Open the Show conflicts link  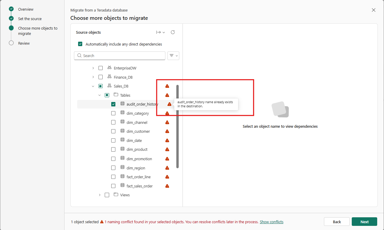(x=272, y=222)
